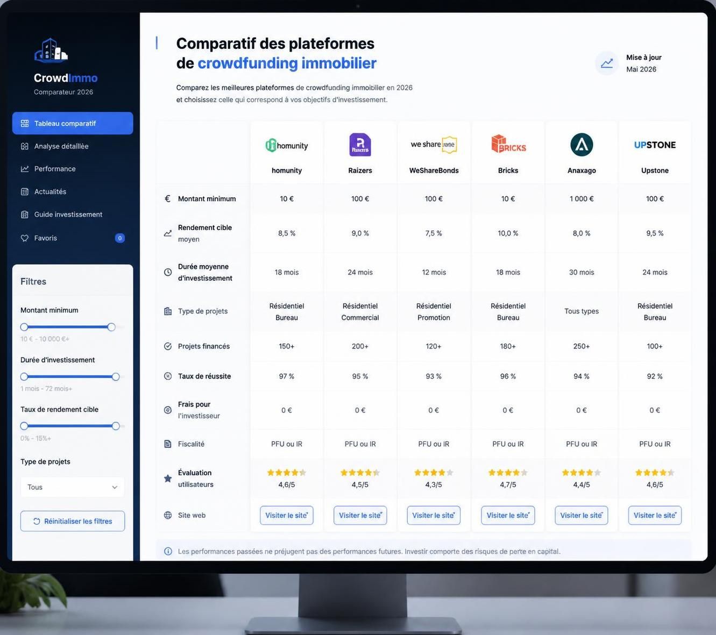Image resolution: width=716 pixels, height=635 pixels.
Task: Click the globe icon beside Site web
Action: pyautogui.click(x=168, y=515)
